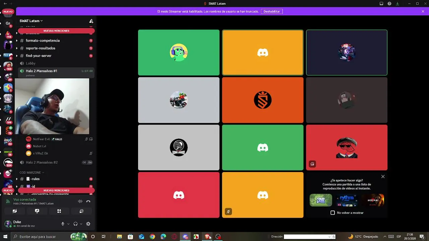
Task: Deafen with the headphones icon
Action: point(75,224)
